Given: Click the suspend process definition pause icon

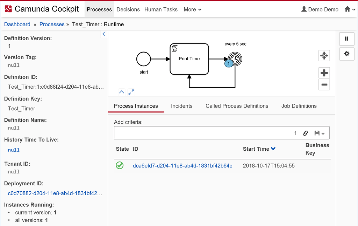Looking at the screenshot, I should tap(346, 39).
